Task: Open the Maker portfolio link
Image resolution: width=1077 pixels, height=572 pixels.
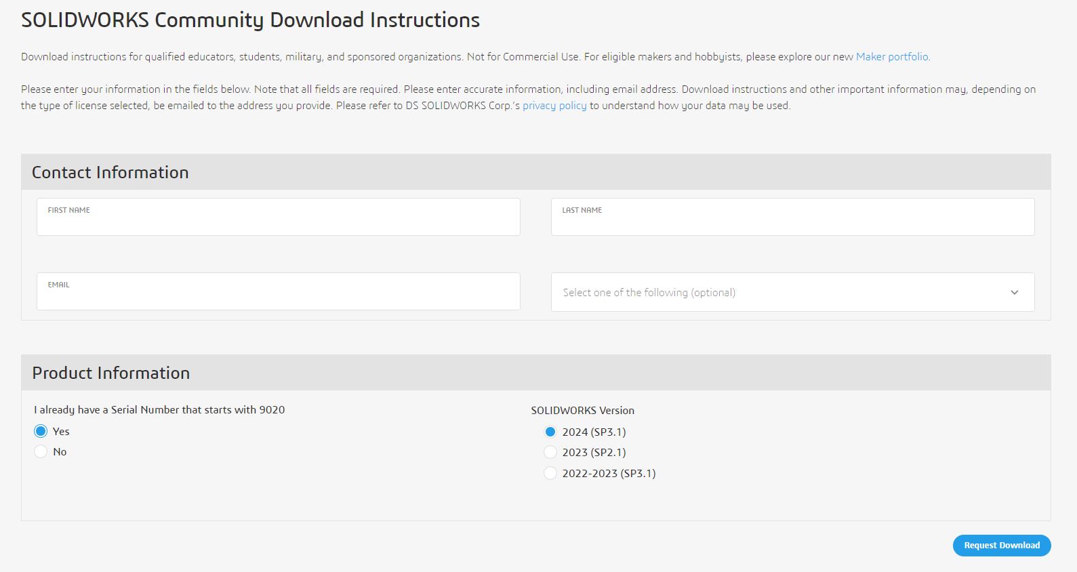Action: coord(893,57)
